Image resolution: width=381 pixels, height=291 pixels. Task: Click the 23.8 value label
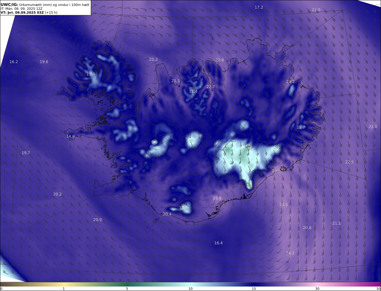pos(217,198)
